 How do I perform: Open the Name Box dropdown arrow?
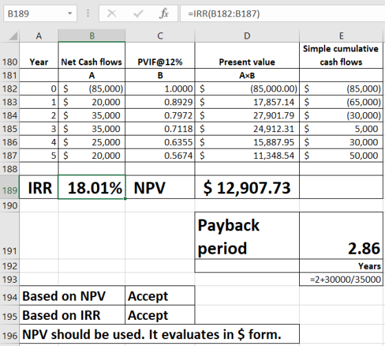click(x=70, y=14)
